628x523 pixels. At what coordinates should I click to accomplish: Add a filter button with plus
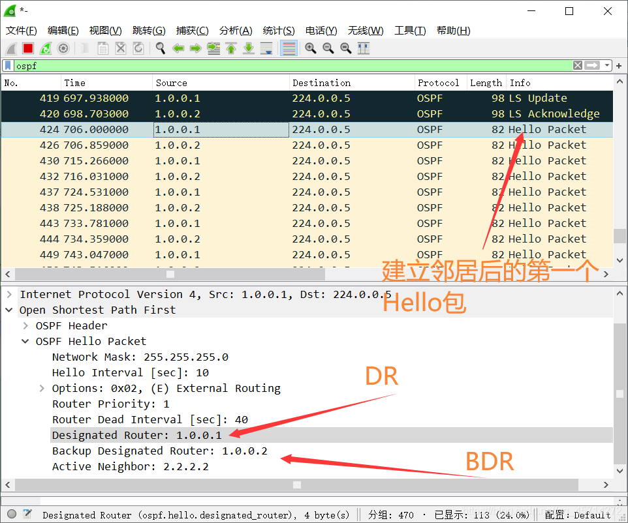pyautogui.click(x=619, y=66)
